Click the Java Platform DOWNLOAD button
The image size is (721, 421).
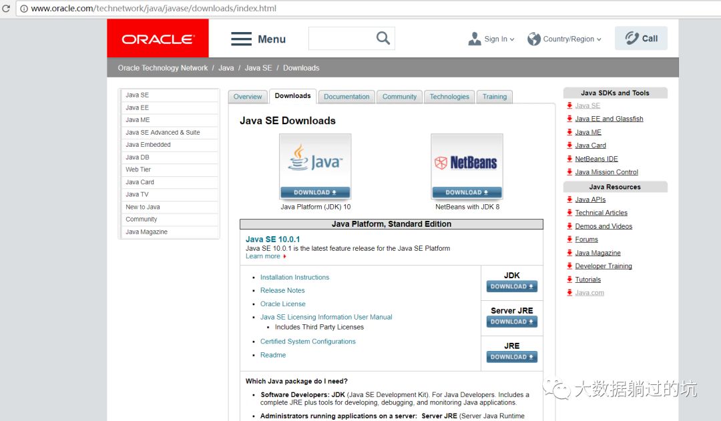315,192
